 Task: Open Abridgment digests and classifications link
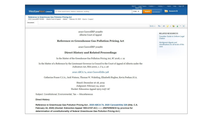[x=171, y=45]
